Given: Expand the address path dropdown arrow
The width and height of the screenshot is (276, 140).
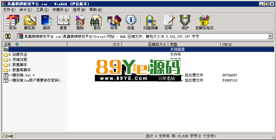Looking at the screenshot, I should pos(270,36).
